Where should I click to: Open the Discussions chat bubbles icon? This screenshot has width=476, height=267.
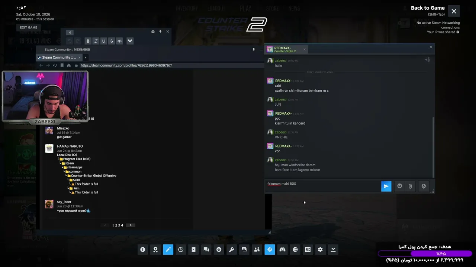coord(206,250)
